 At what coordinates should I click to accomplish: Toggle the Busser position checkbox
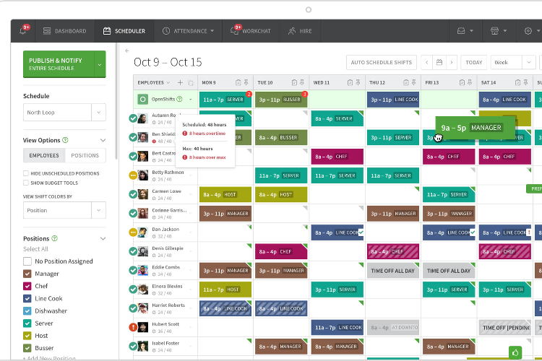(x=27, y=348)
